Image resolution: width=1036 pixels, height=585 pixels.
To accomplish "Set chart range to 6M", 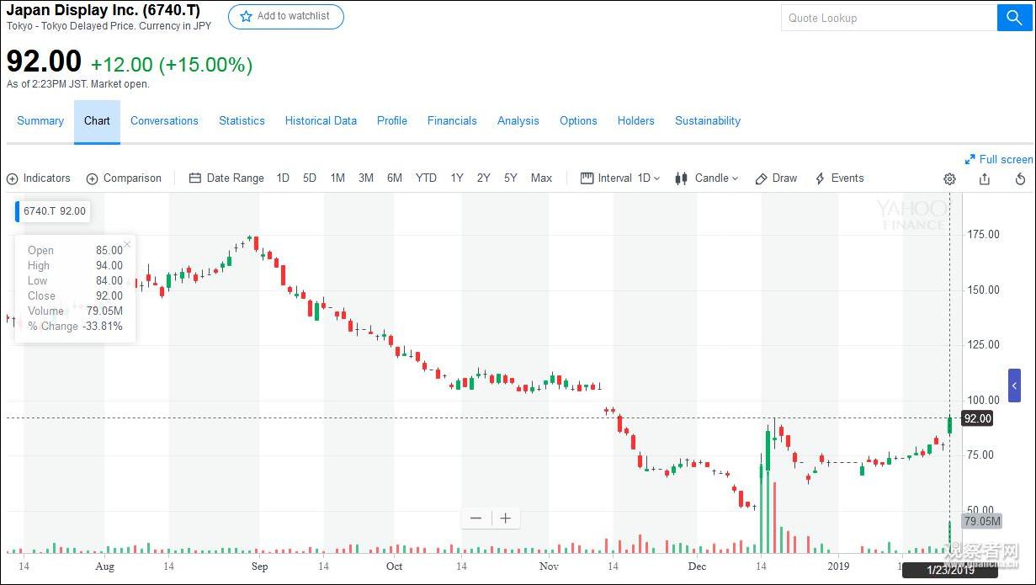I will 395,178.
